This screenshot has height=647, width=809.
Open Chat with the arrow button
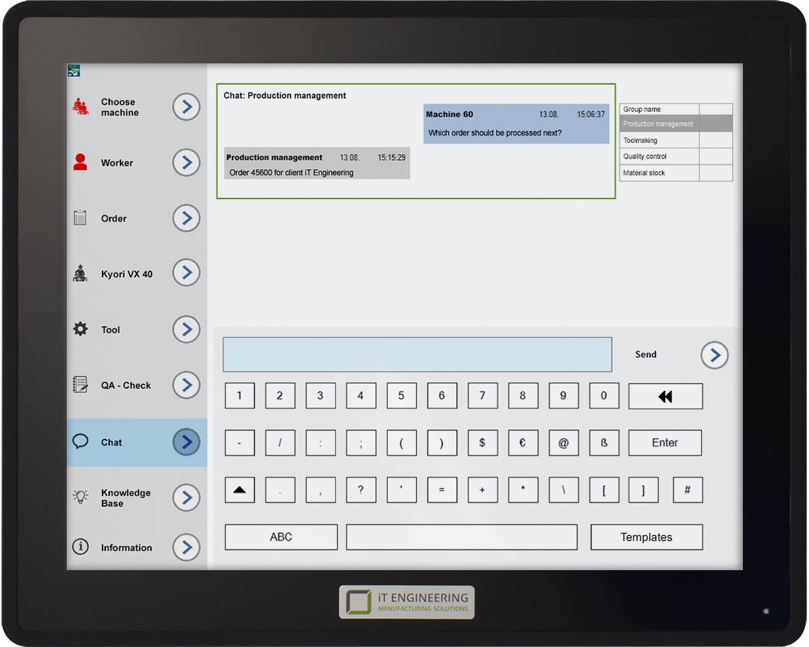(186, 442)
